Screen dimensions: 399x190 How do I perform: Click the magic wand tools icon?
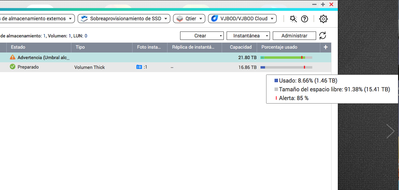click(x=293, y=19)
